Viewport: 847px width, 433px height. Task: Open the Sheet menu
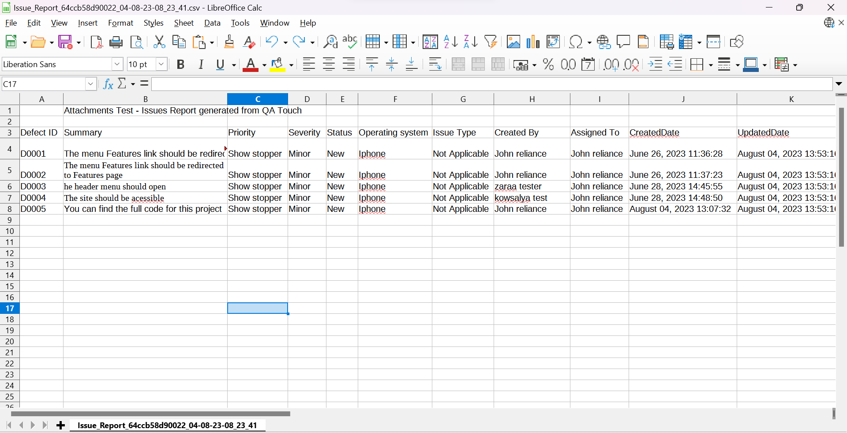(184, 23)
